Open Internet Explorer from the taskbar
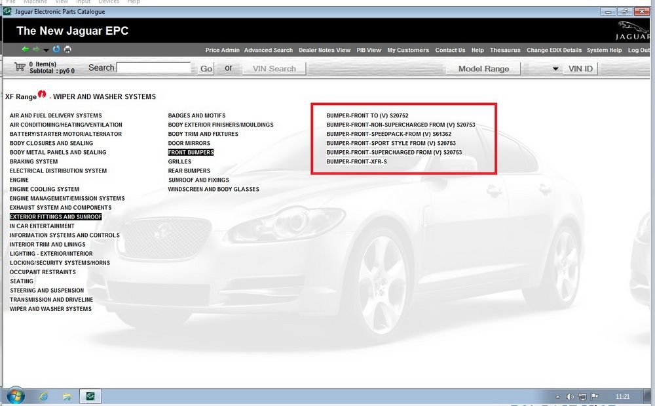 [44, 396]
